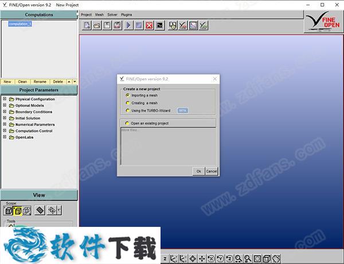Click the Z axis view button
Viewport: 344px width, 264px height.
(x=165, y=259)
